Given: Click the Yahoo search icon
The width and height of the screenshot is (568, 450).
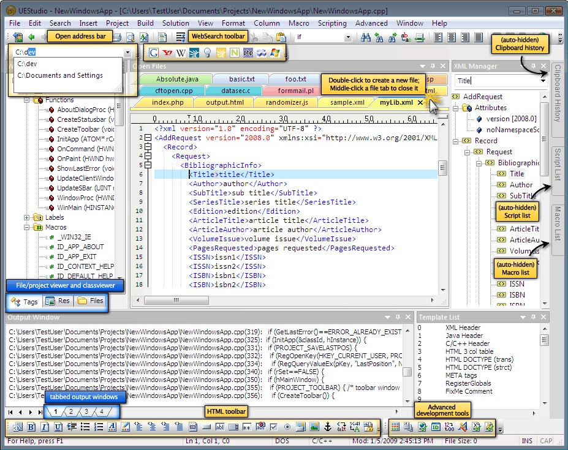Looking at the screenshot, I should coord(167,53).
